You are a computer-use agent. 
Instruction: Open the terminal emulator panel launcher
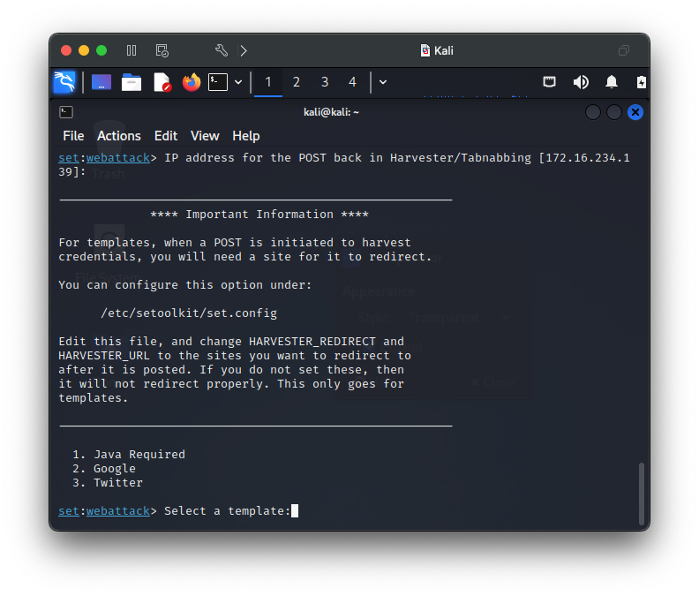(x=218, y=82)
